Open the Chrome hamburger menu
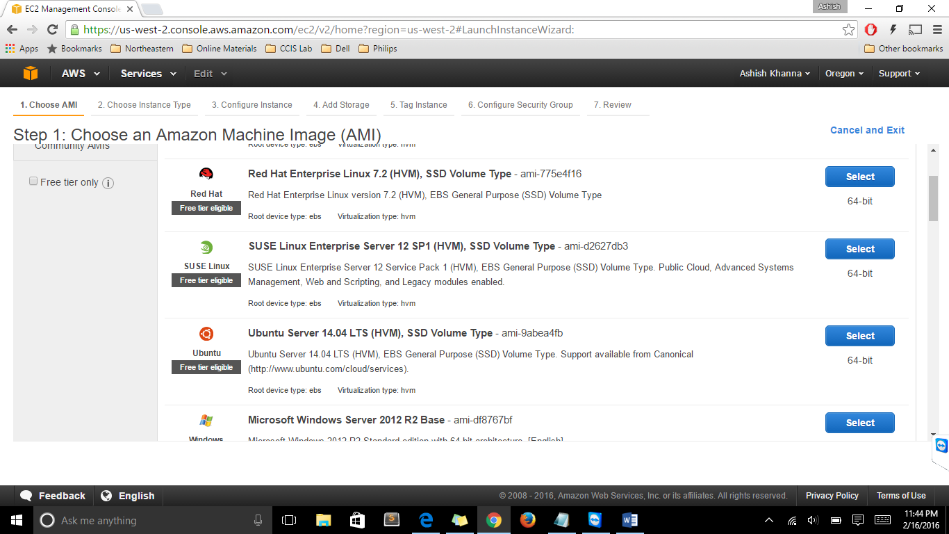Image resolution: width=949 pixels, height=534 pixels. point(936,29)
